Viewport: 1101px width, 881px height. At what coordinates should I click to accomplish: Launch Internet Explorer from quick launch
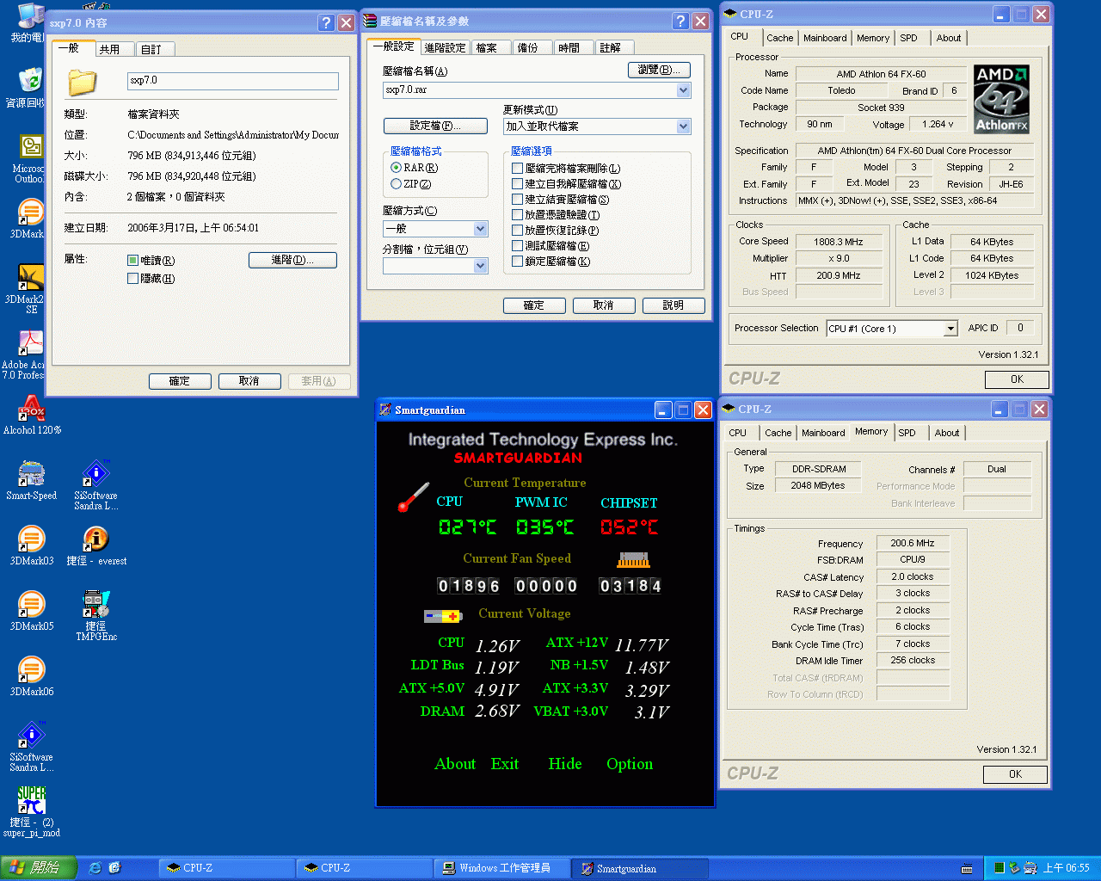(x=95, y=868)
